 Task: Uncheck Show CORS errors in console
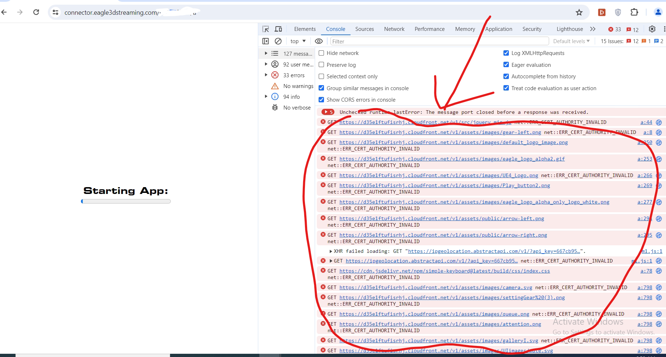[x=321, y=100]
